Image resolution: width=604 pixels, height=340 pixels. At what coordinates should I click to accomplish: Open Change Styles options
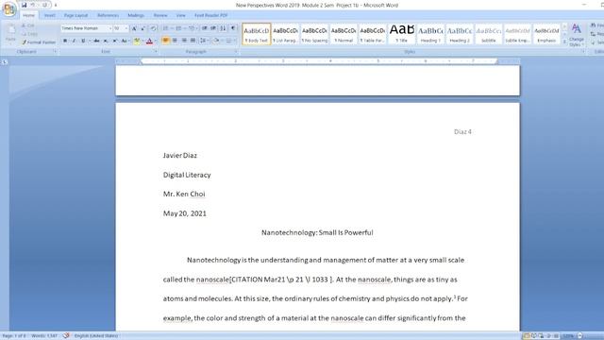click(577, 35)
